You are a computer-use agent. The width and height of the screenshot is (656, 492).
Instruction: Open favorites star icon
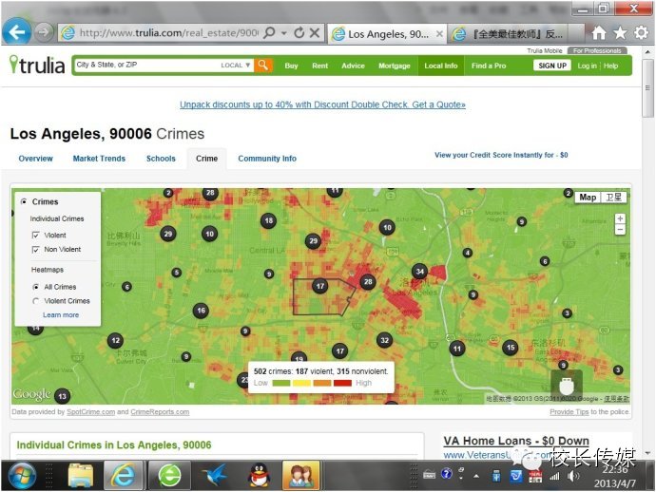pyautogui.click(x=620, y=32)
